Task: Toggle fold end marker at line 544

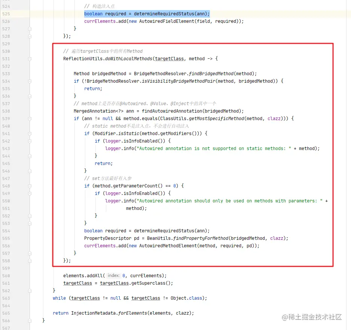Action: coord(30,156)
